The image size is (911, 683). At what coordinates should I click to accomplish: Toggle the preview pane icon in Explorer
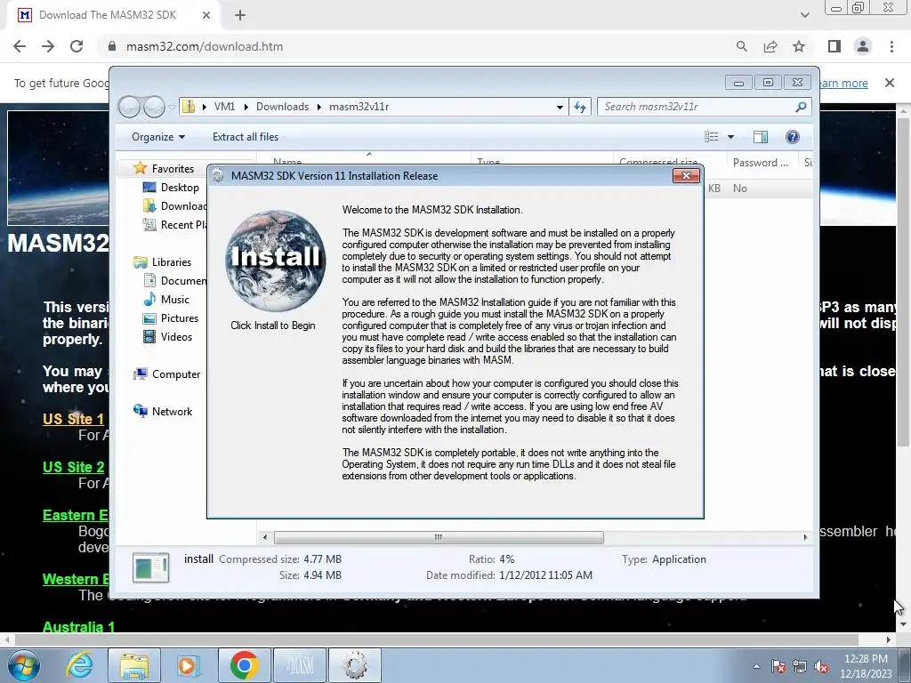(x=761, y=137)
